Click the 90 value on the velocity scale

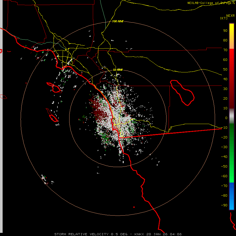(225, 31)
